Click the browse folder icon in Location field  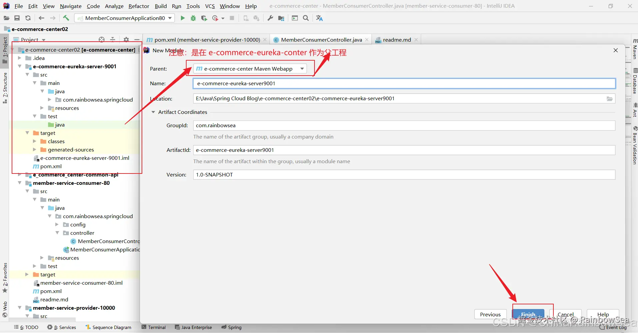[x=610, y=99]
